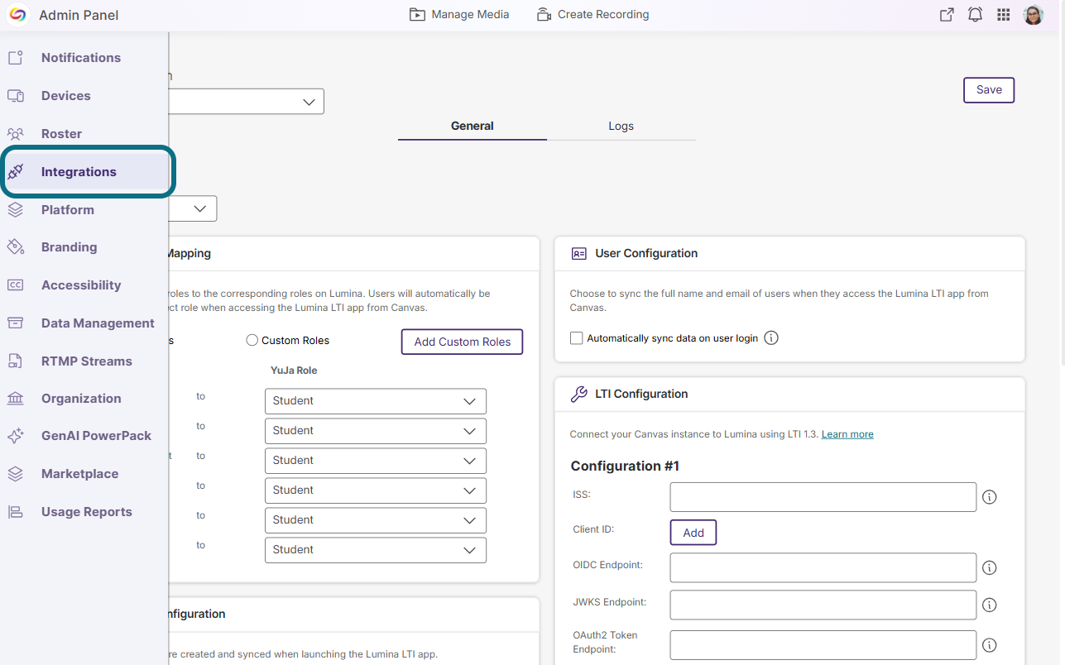Click Add Custom Roles button
This screenshot has width=1065, height=665.
(462, 342)
